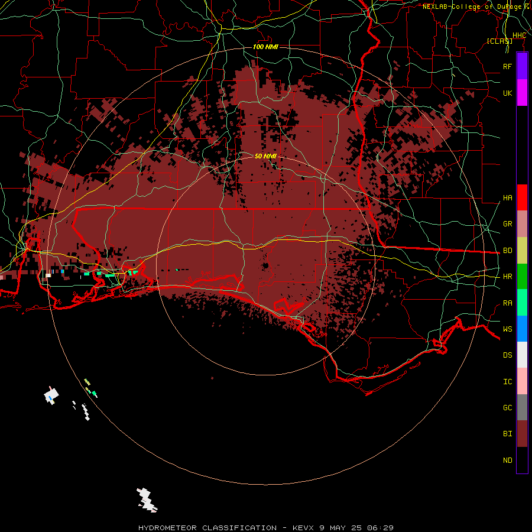532x532 pixels.
Task: Click the HR legend label
Action: (507, 277)
